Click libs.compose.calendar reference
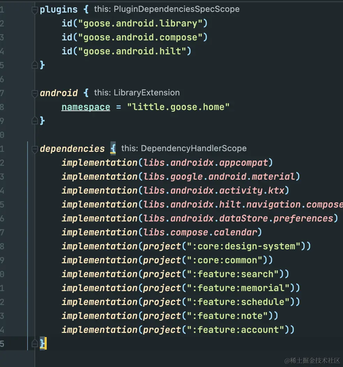Image resolution: width=343 pixels, height=367 pixels. pyautogui.click(x=200, y=232)
